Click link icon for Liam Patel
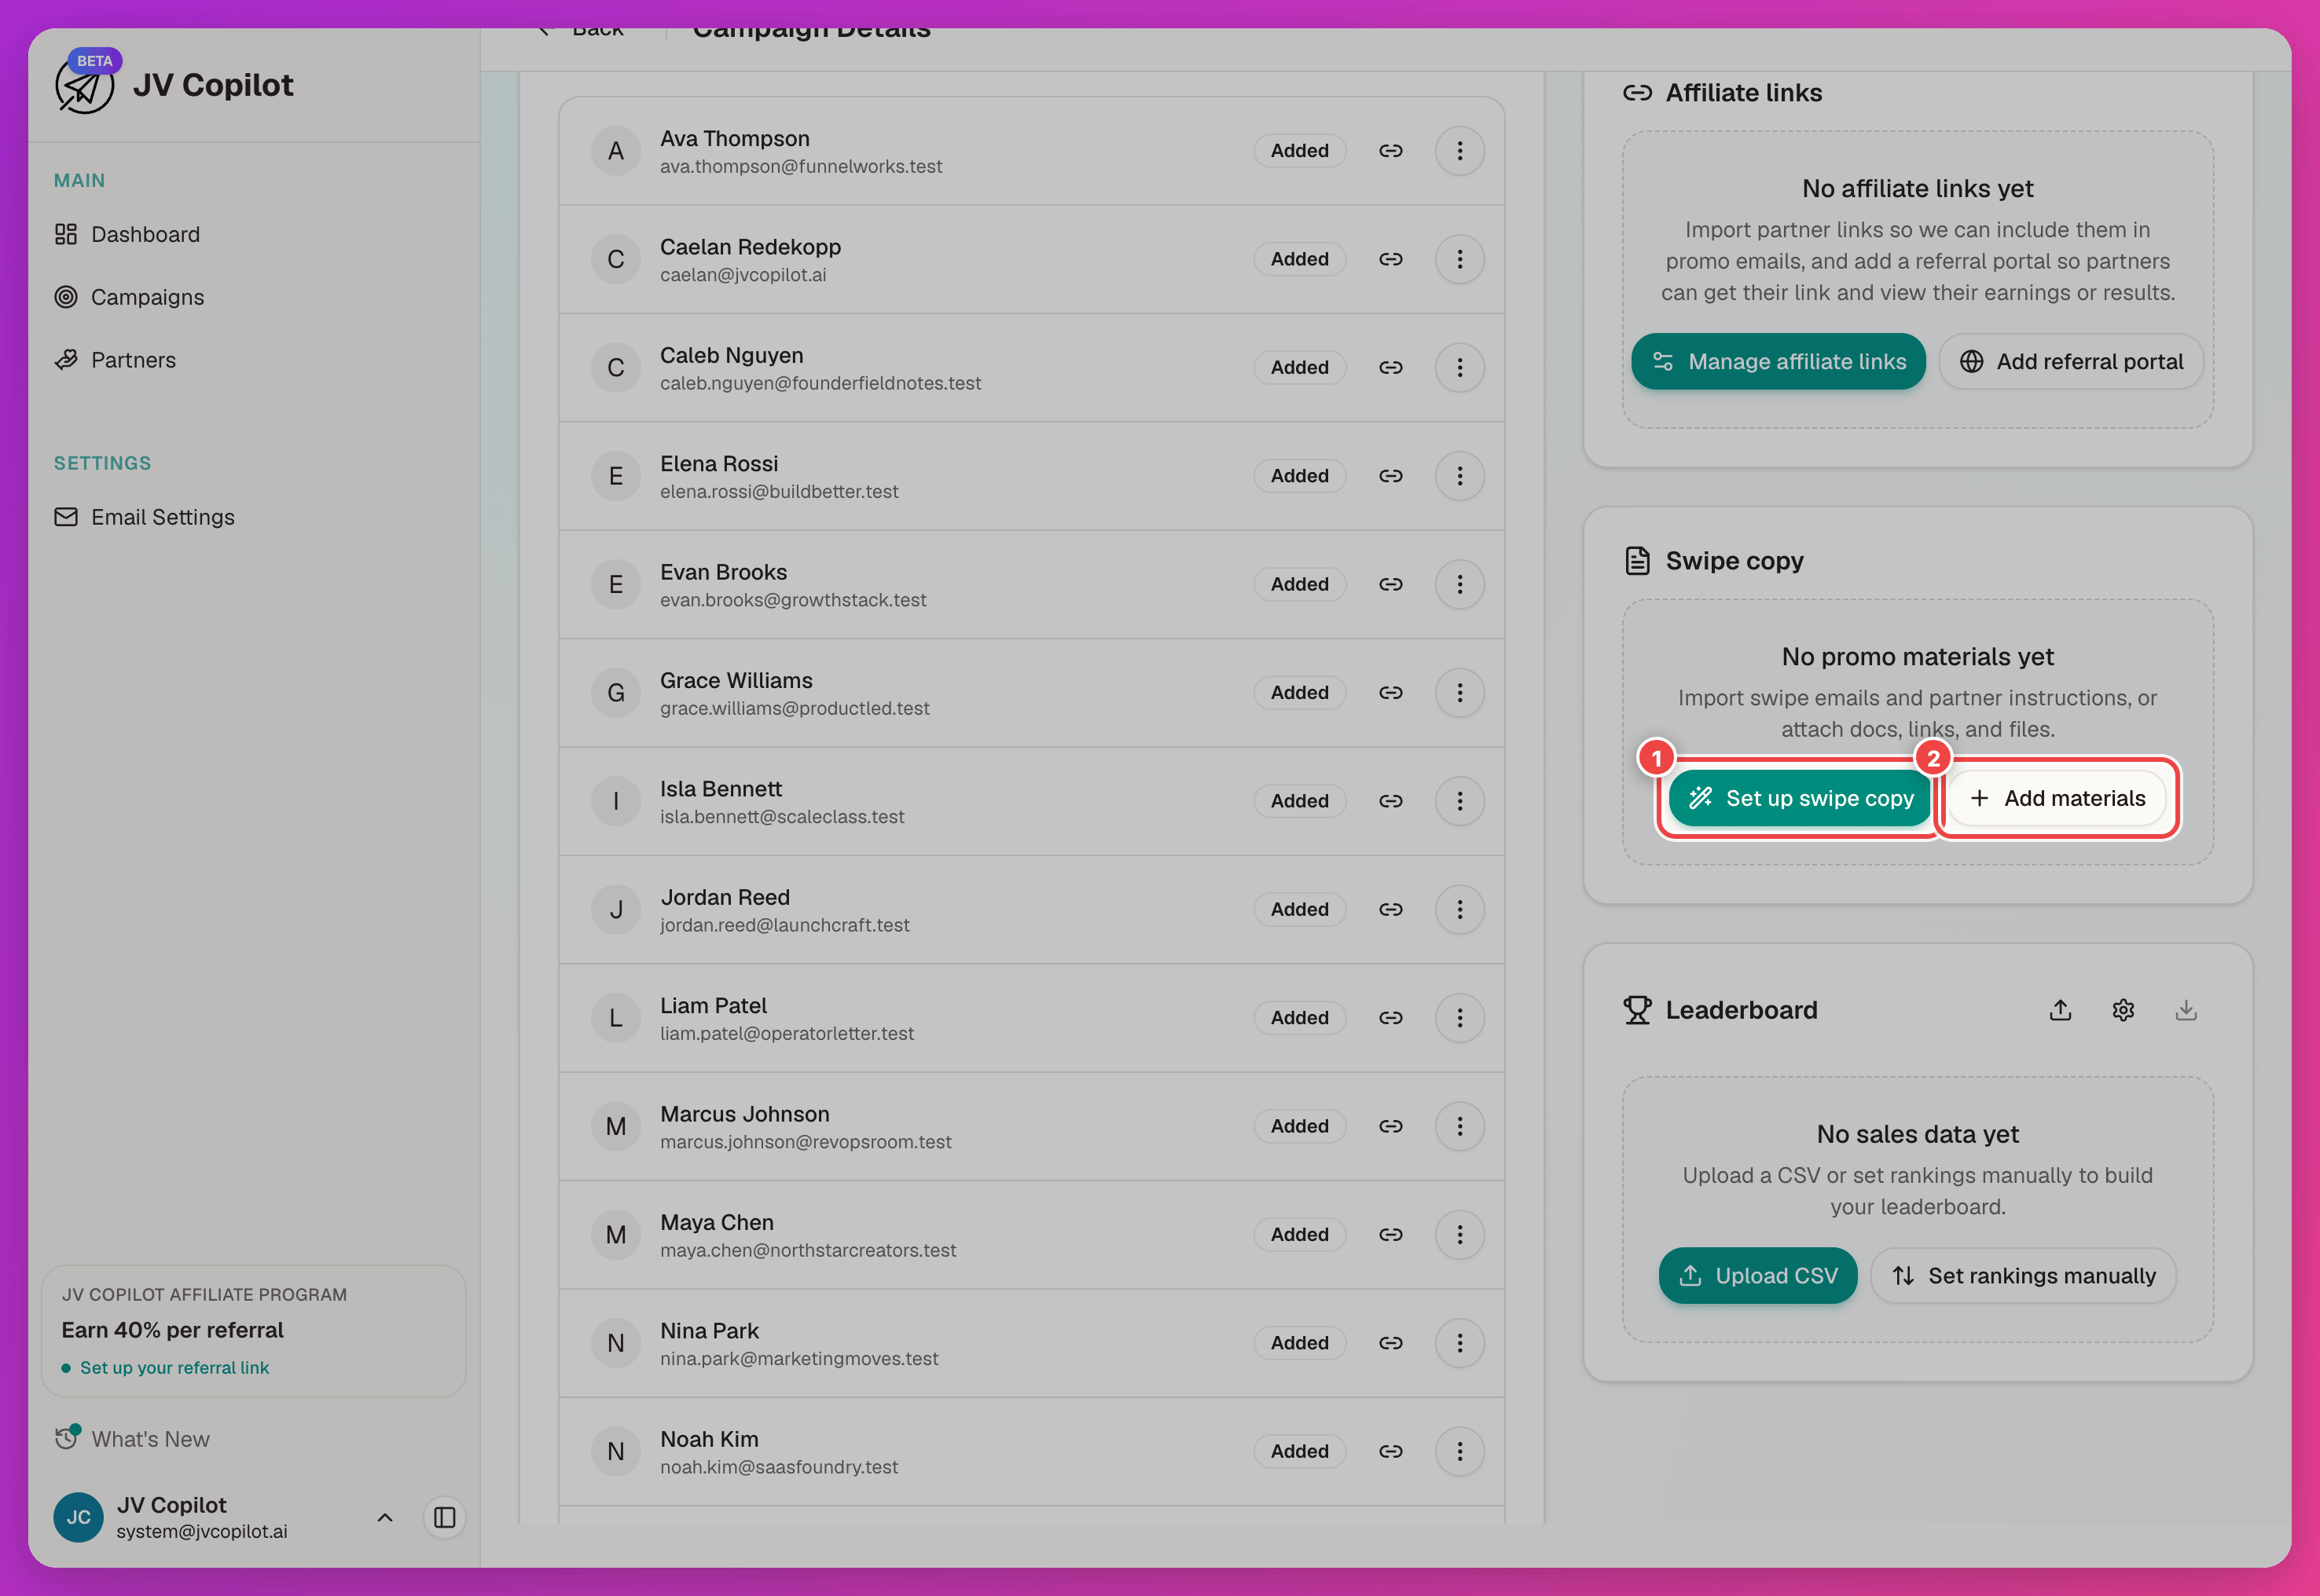Image resolution: width=2320 pixels, height=1596 pixels. 1390,1018
